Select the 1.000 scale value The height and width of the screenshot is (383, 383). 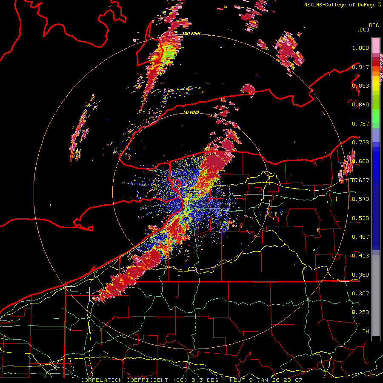click(x=360, y=48)
